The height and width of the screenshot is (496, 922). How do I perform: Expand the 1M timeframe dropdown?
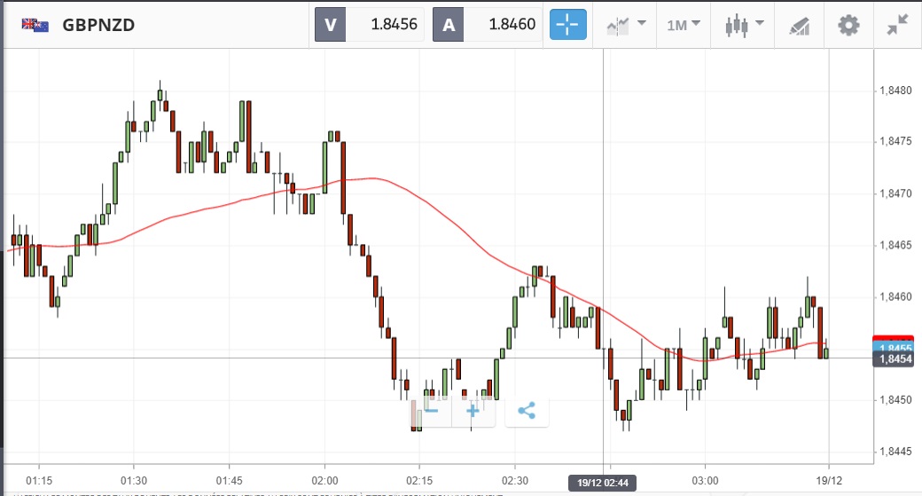click(x=684, y=25)
